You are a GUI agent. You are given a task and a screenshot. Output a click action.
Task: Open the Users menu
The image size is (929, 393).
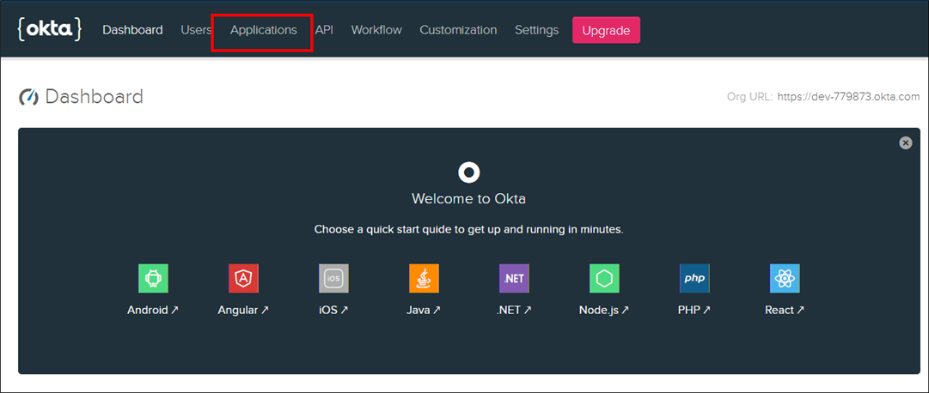[196, 30]
